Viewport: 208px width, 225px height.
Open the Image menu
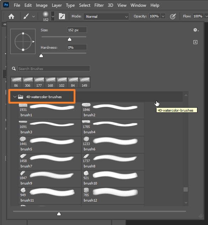click(x=42, y=5)
